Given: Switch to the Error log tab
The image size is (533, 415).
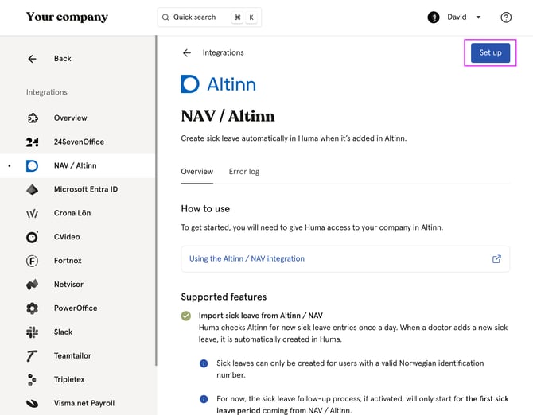Looking at the screenshot, I should coord(243,172).
